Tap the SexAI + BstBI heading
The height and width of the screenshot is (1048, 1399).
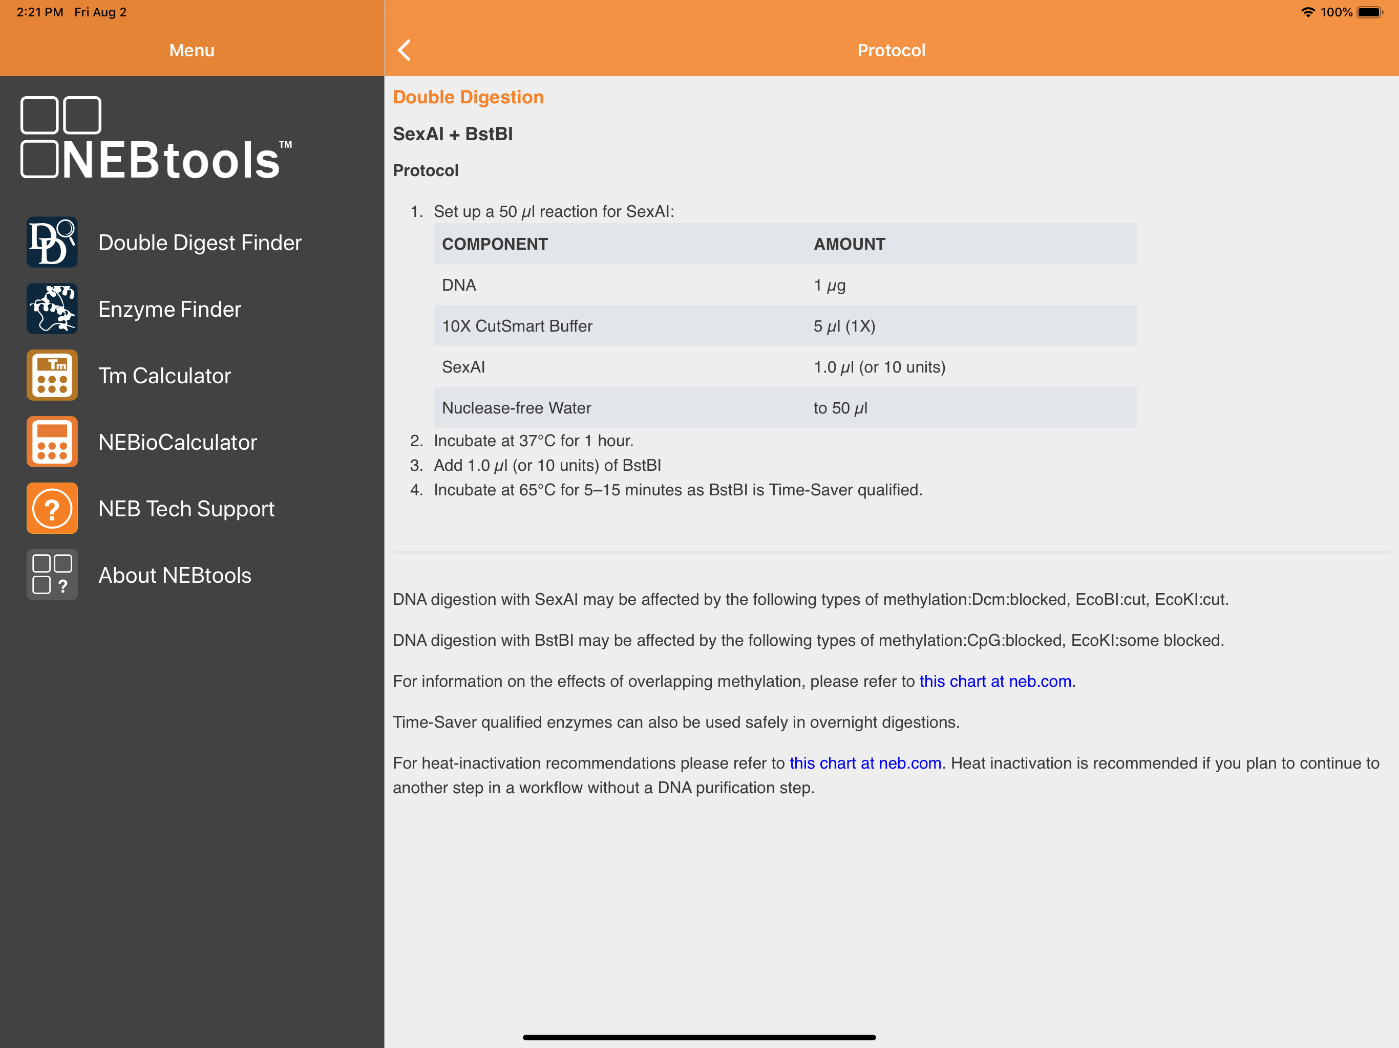(453, 134)
